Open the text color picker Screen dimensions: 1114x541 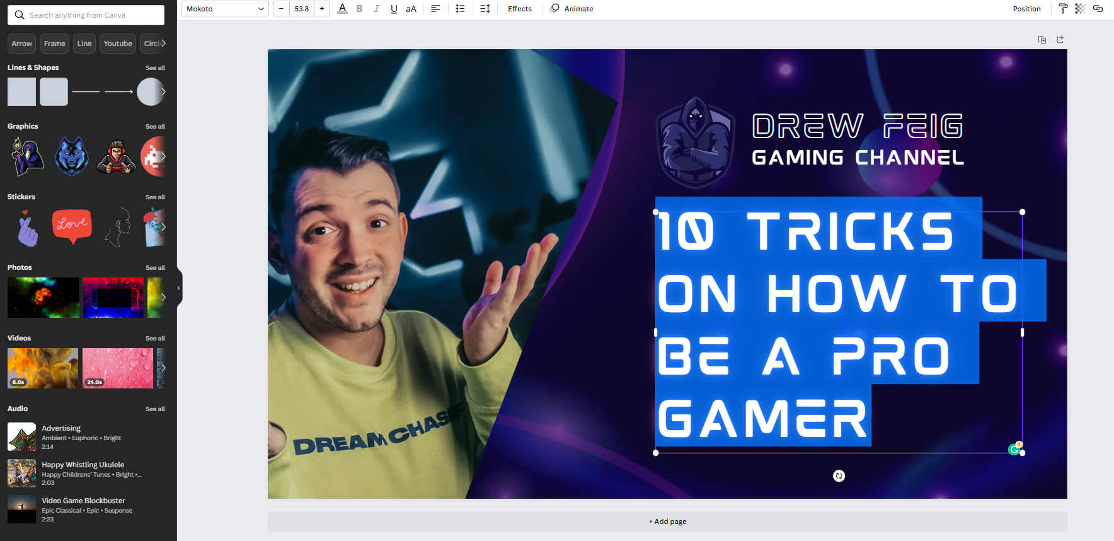point(342,9)
